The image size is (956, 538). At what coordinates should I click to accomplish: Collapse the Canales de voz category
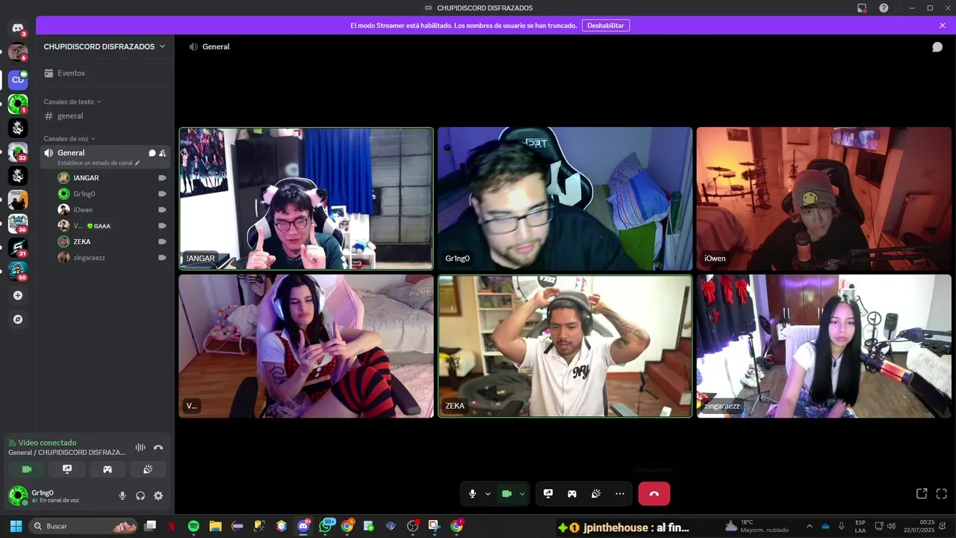(69, 139)
